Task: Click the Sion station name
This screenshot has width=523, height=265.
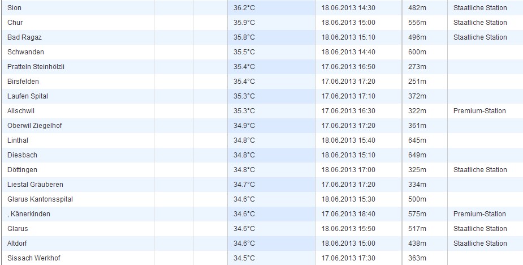Action: (x=15, y=8)
